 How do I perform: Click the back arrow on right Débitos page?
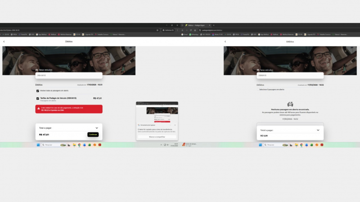tap(225, 41)
